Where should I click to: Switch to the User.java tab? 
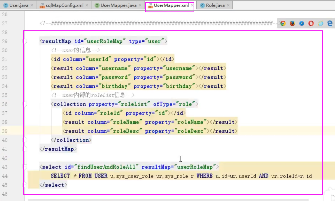click(x=19, y=5)
